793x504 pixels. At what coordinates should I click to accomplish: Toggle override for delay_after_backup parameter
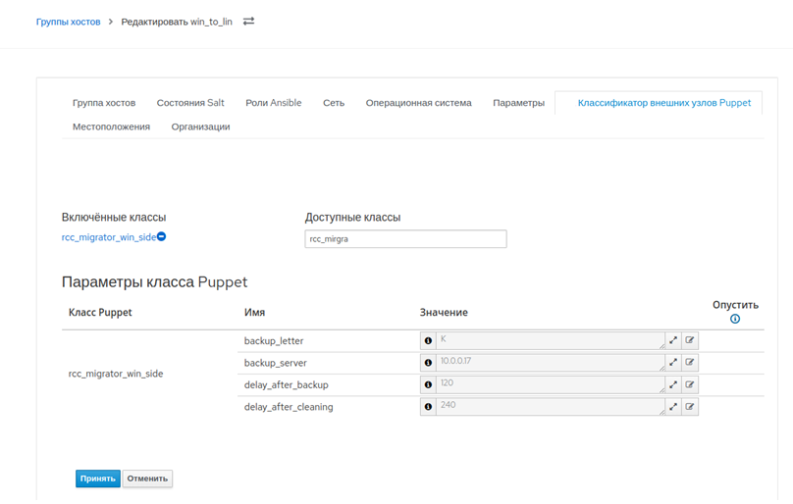pos(690,385)
